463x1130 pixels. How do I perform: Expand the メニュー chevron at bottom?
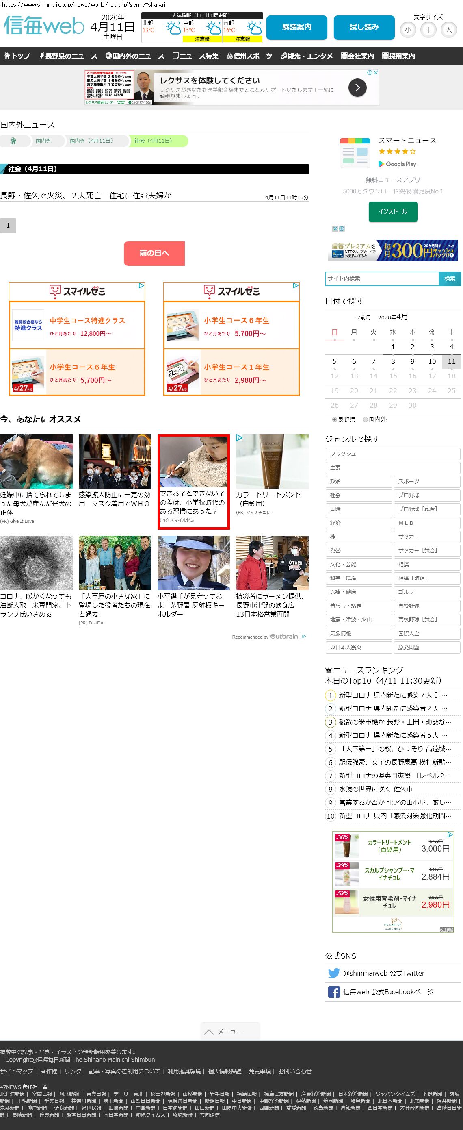point(230,1031)
